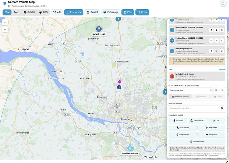The height and width of the screenshot is (163, 229).
Task: Click the POIs wählen button
Action: (x=183, y=128)
